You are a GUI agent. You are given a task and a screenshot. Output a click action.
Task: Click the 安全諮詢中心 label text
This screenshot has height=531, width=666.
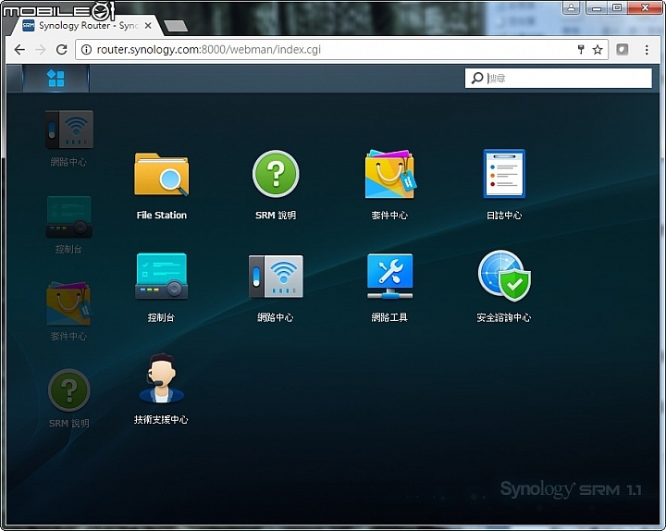(x=504, y=317)
